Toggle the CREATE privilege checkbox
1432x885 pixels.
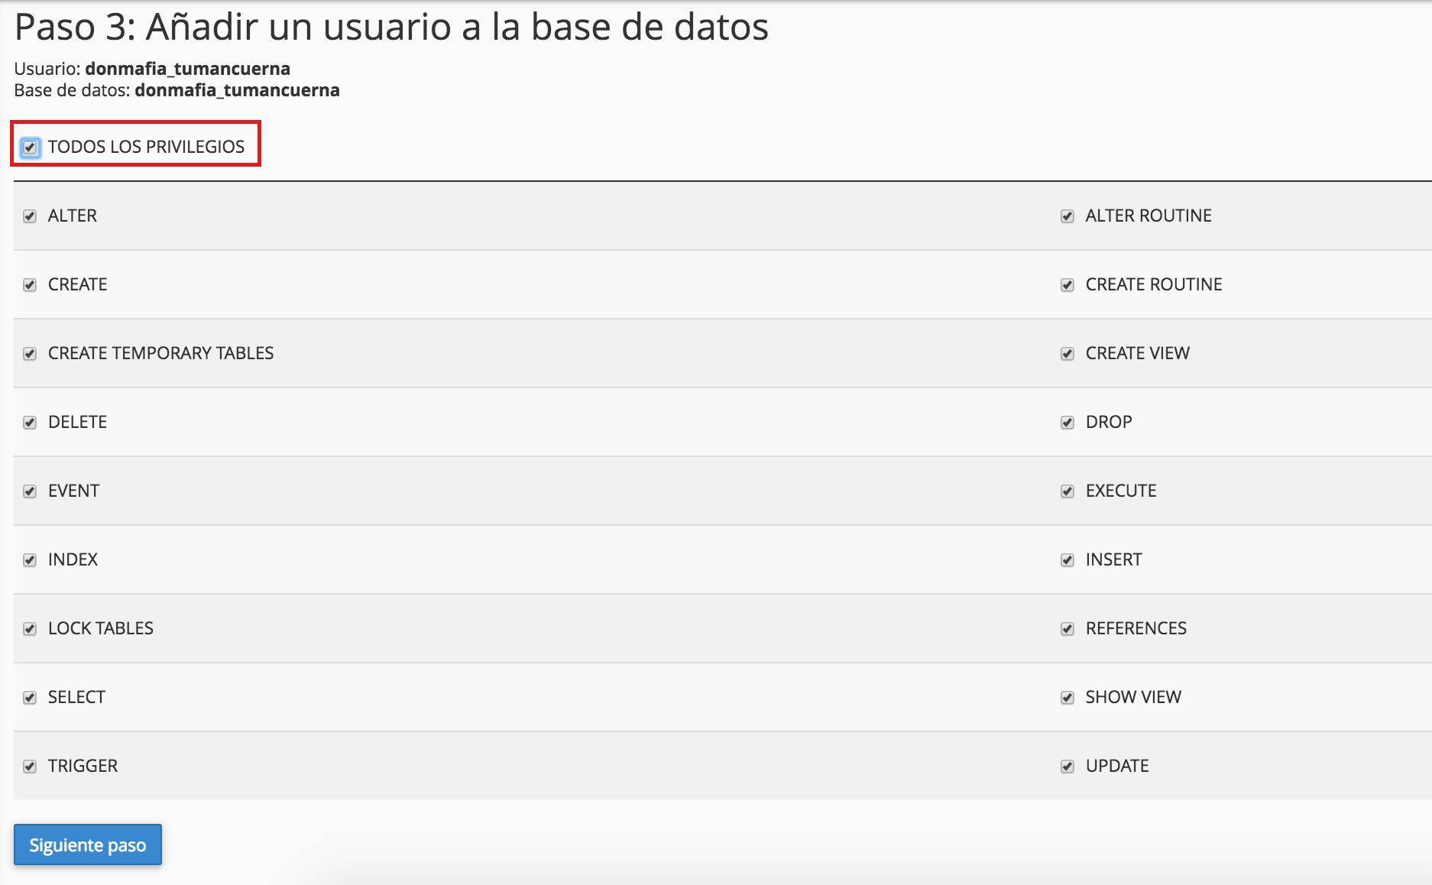[x=30, y=285]
